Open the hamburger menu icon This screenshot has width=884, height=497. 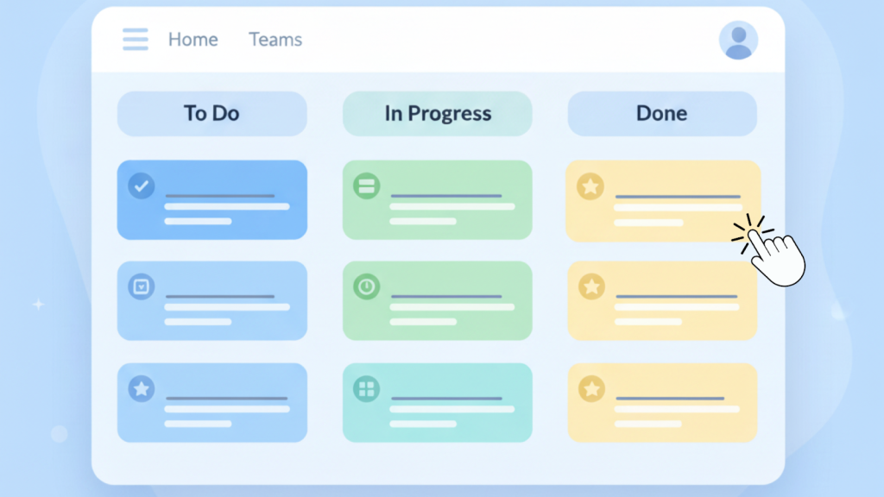coord(135,40)
